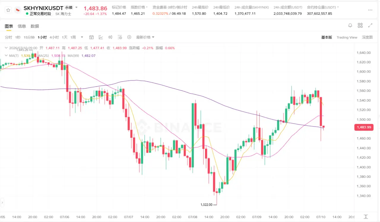
Task: Collapse the OHLC info row chevron
Action: pos(6,48)
